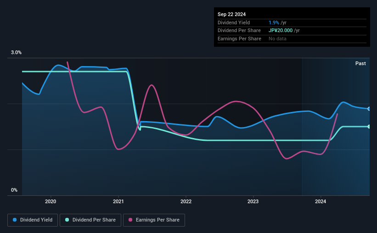Click the teal Dividend Per Share endpoint marker
This screenshot has height=233, width=377.
tap(369, 127)
